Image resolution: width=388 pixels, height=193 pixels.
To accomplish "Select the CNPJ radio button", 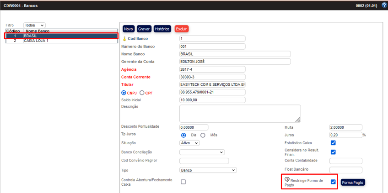I will click(x=124, y=93).
